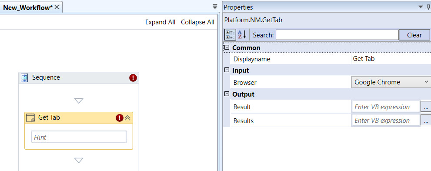This screenshot has width=431, height=171.
Task: Collapse the Get Tab activity with chevron
Action: [x=127, y=118]
